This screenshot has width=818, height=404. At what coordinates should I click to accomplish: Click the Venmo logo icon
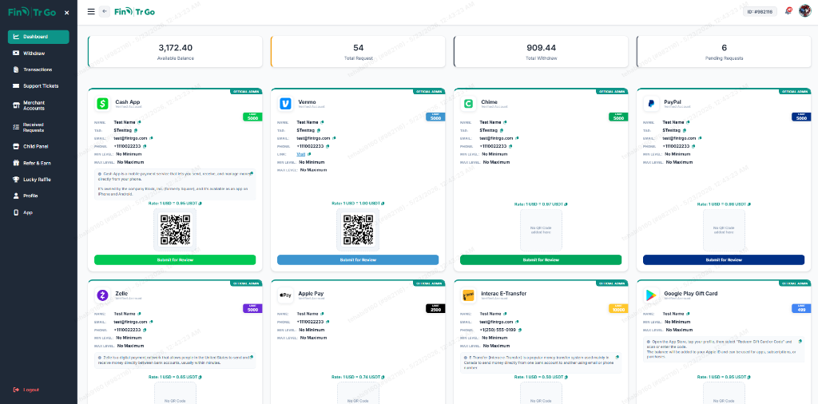click(x=285, y=104)
